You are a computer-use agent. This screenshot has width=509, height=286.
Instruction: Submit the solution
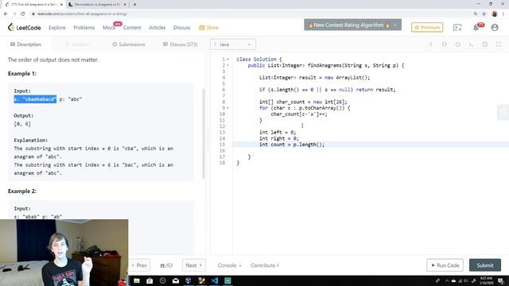(x=485, y=265)
